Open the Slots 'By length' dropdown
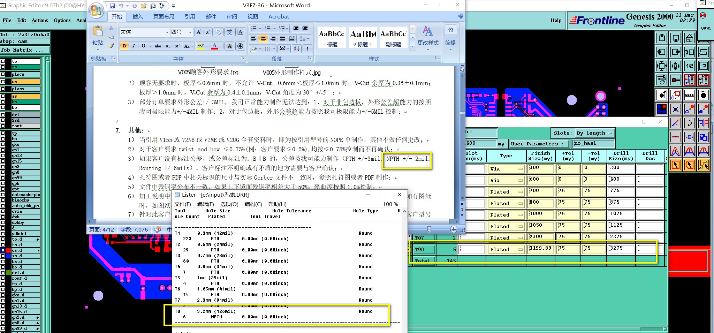The image size is (714, 333). [x=594, y=133]
